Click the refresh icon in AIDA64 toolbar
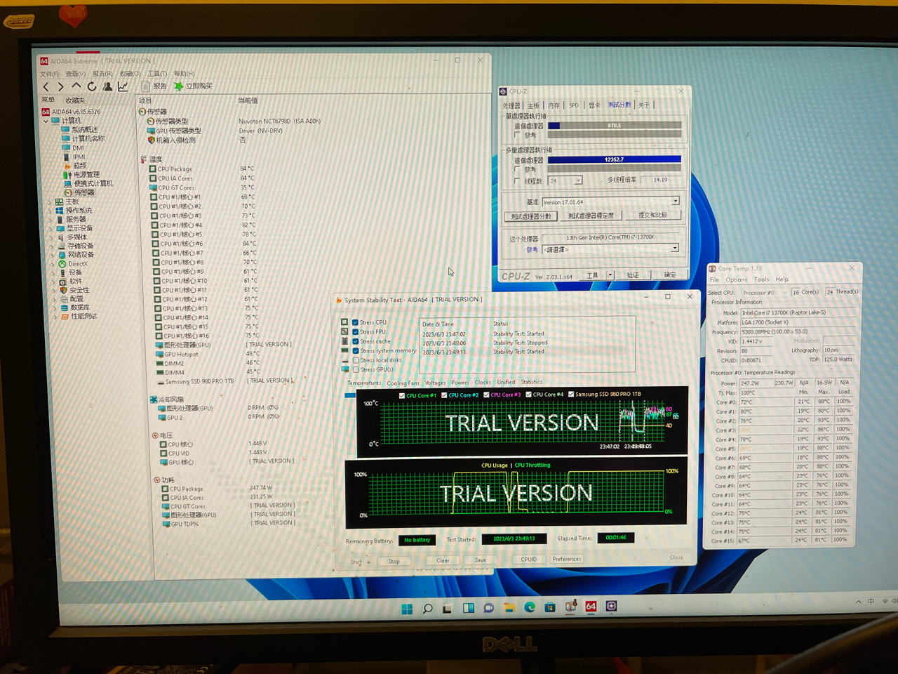This screenshot has height=674, width=898. pos(92,87)
